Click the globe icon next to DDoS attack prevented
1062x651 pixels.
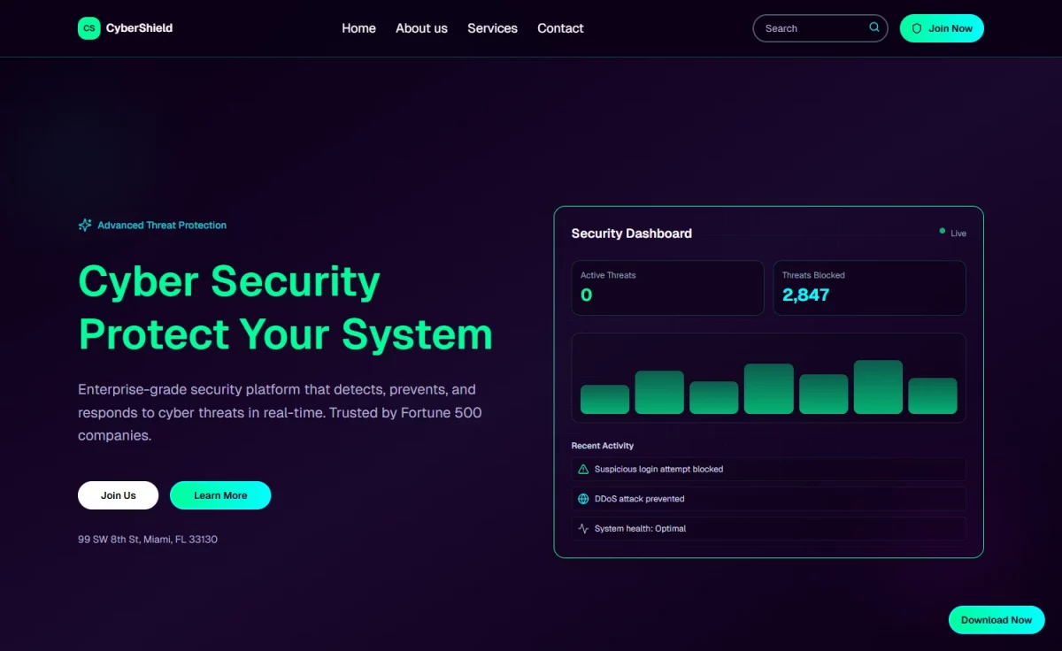(583, 499)
